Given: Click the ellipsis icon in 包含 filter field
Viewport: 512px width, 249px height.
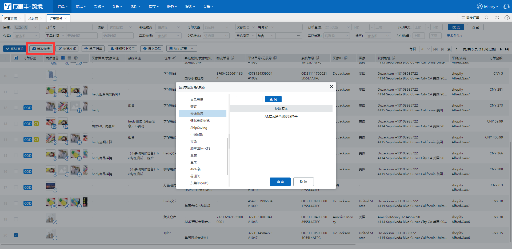Looking at the screenshot, I should [299, 36].
